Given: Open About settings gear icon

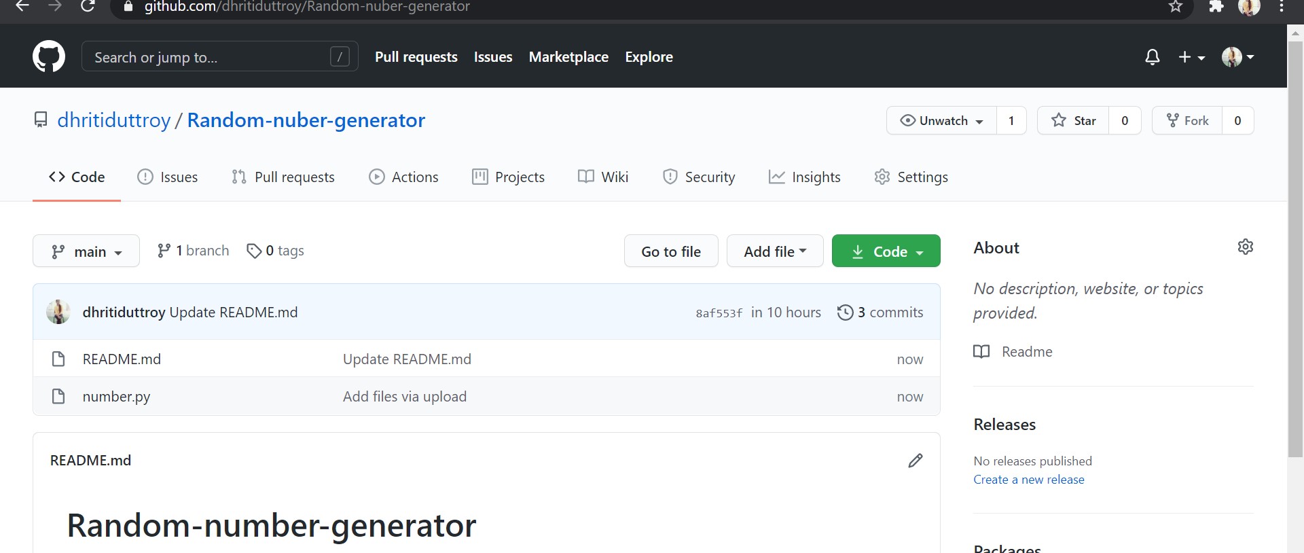Looking at the screenshot, I should (x=1246, y=247).
